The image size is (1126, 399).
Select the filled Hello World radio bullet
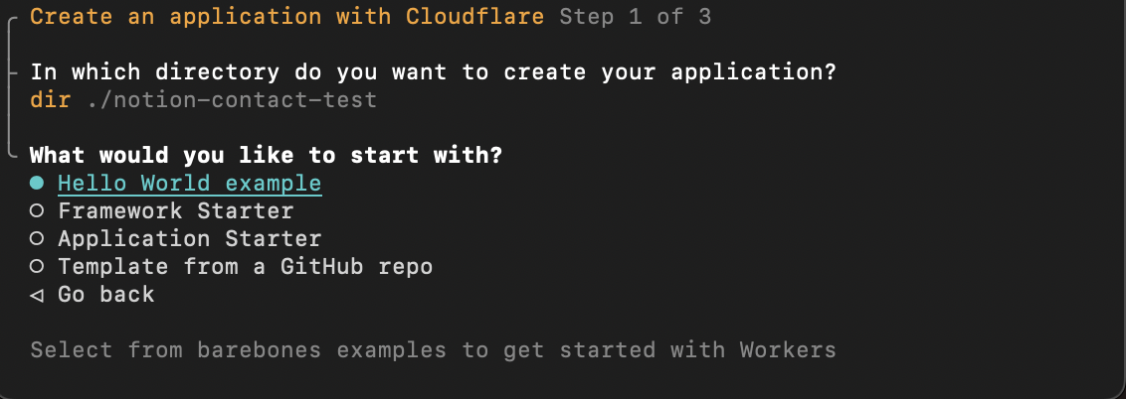[x=37, y=184]
